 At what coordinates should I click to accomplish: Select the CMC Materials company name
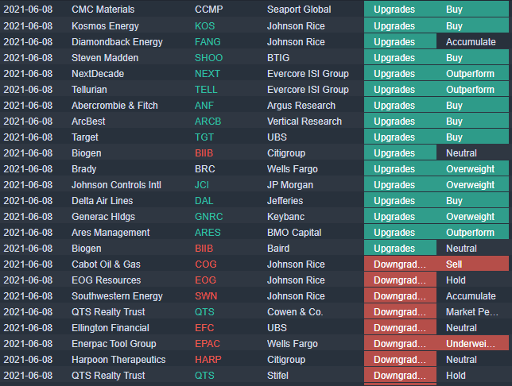point(103,10)
